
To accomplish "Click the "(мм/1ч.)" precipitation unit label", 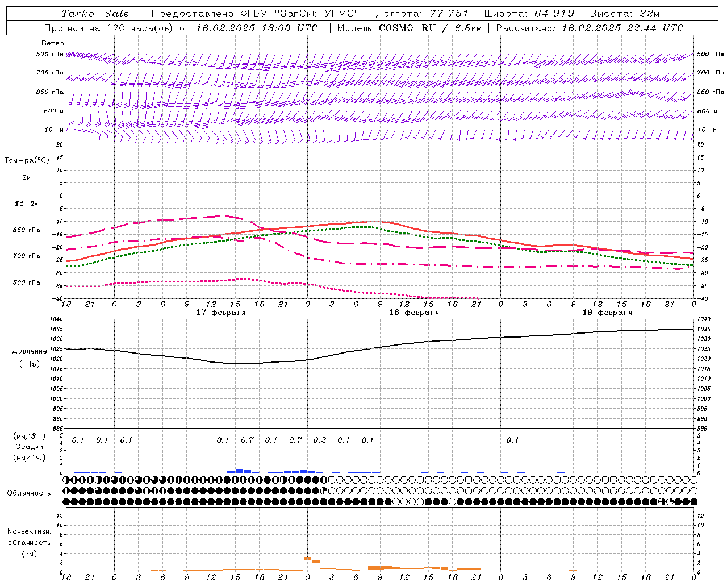I will 30,458.
